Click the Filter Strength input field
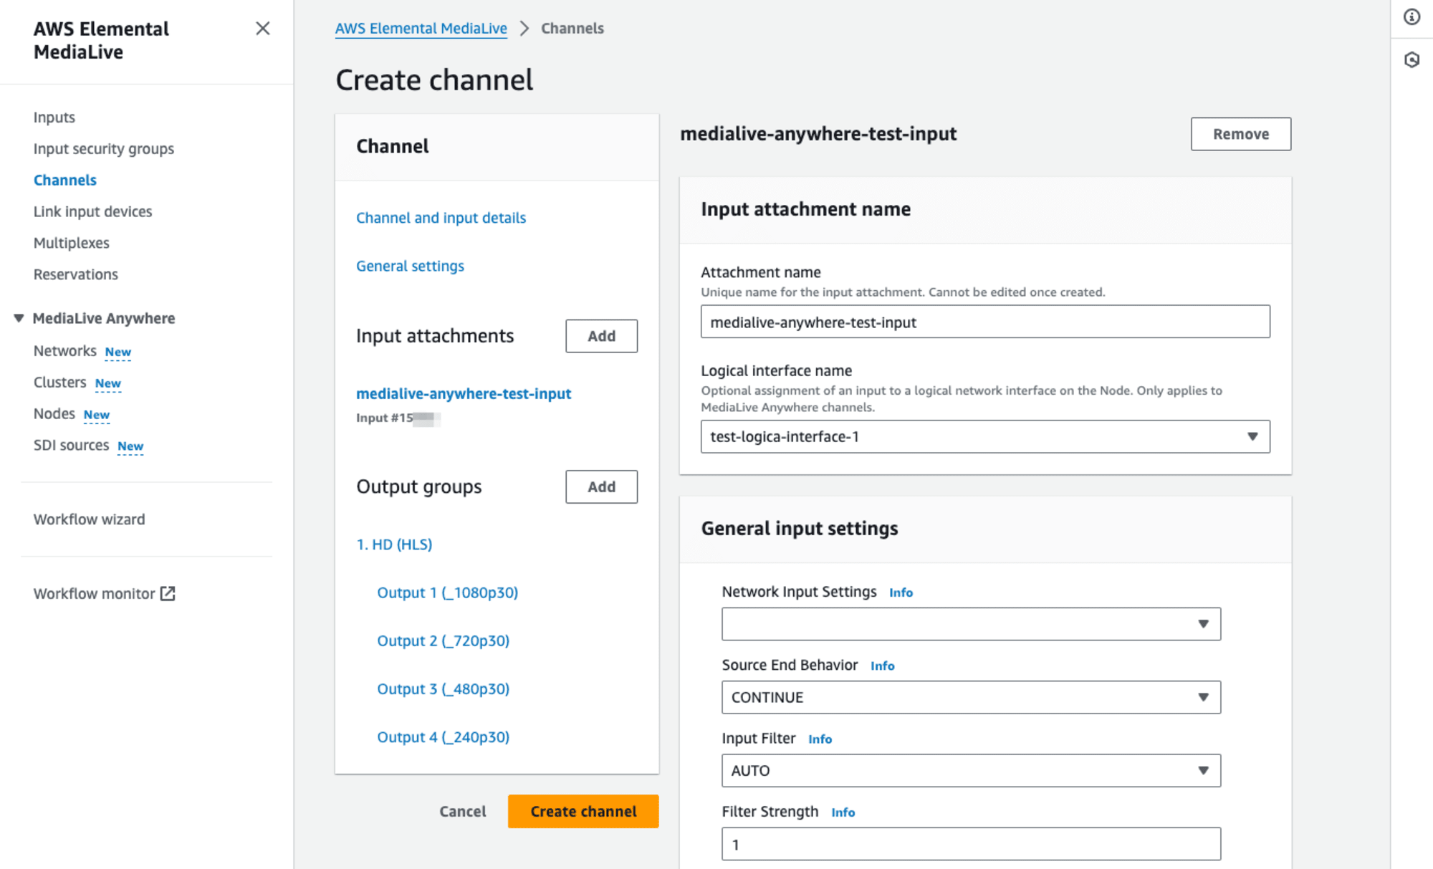This screenshot has height=869, width=1433. tap(971, 844)
